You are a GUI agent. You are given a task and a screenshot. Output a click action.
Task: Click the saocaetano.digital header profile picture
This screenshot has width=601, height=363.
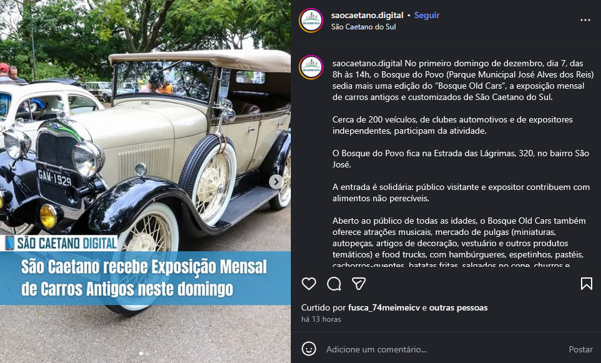311,21
